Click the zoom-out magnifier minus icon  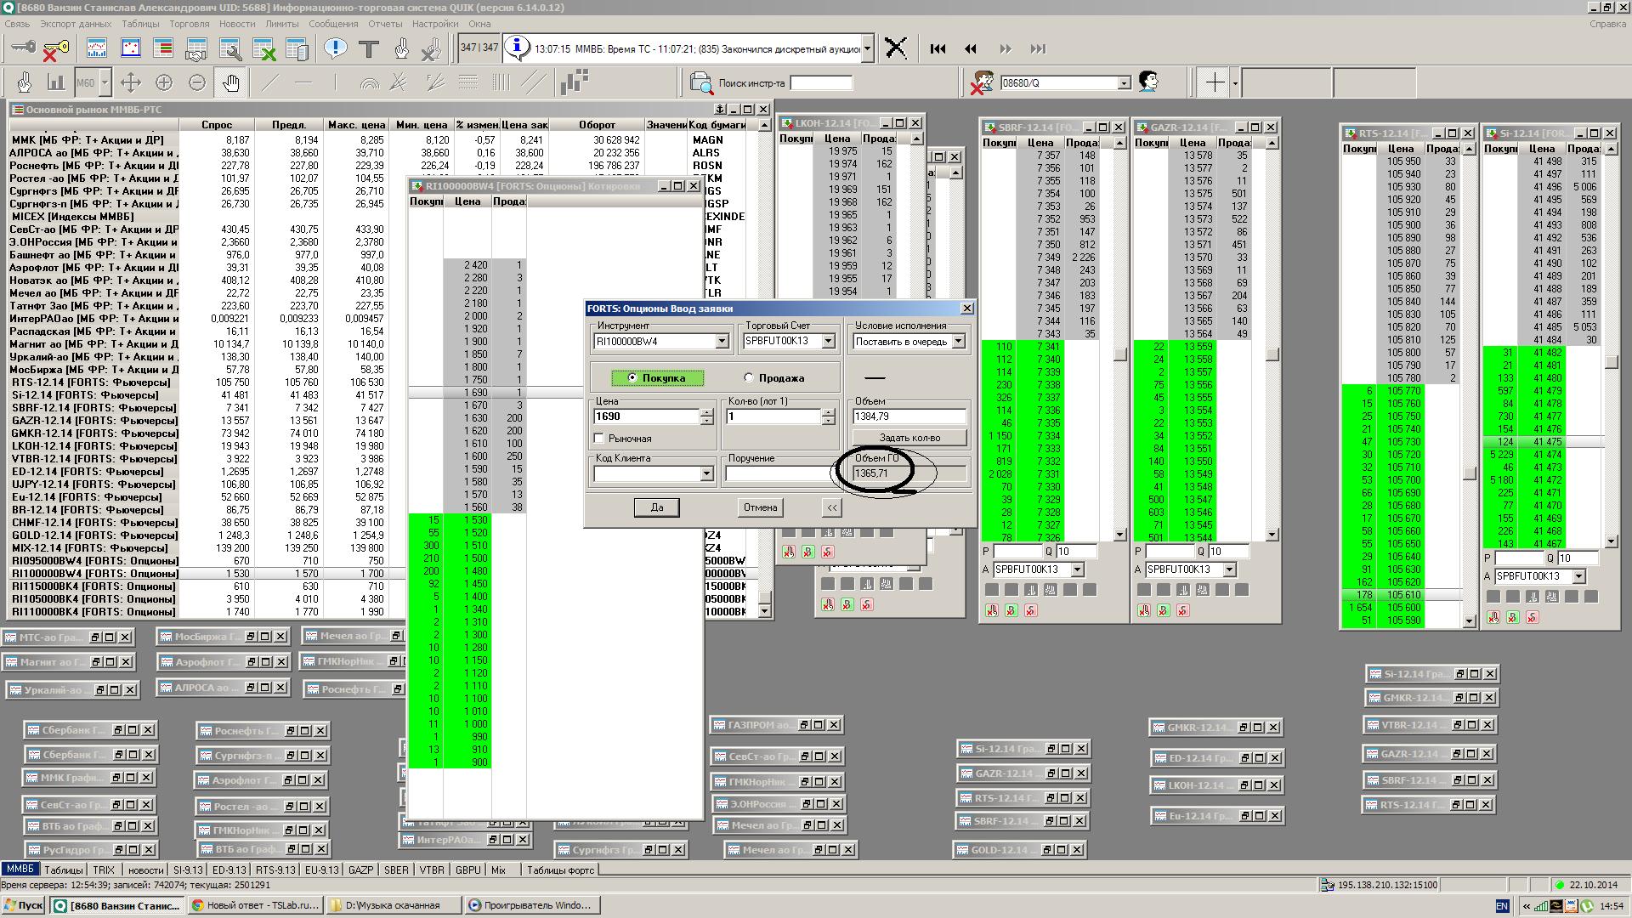coord(196,83)
